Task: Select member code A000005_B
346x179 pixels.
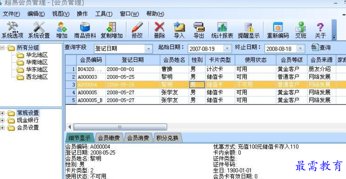Action: coord(91,101)
